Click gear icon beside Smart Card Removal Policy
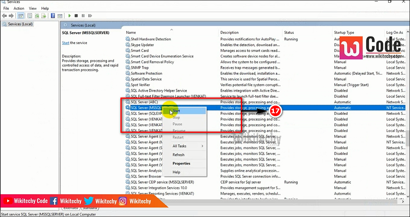Viewport: 410px width, 217px height. coord(128,62)
